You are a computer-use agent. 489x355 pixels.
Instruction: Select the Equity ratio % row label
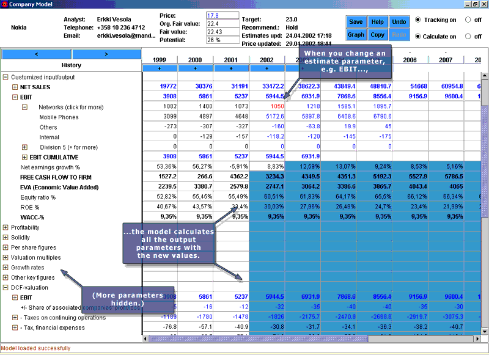tap(38, 197)
